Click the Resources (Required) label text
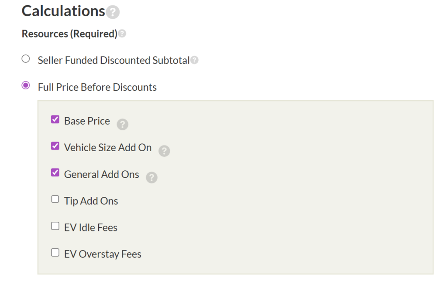447x281 pixels. click(69, 34)
